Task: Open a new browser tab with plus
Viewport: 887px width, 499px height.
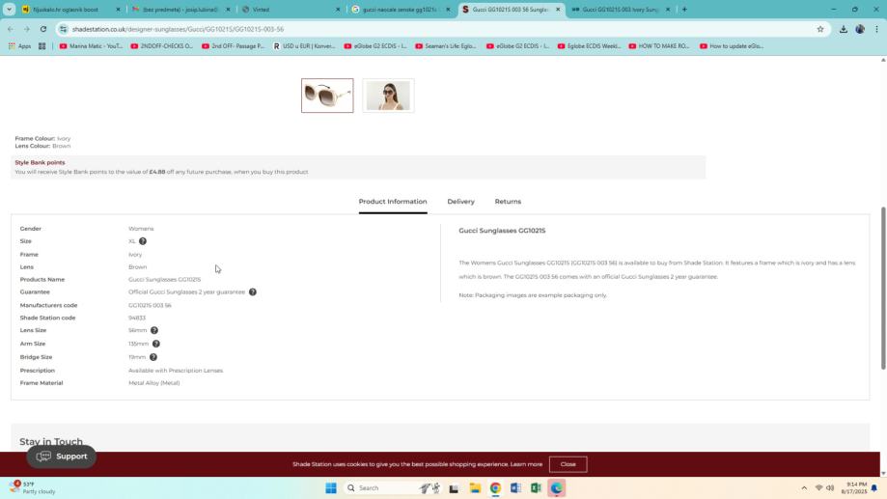Action: [684, 9]
